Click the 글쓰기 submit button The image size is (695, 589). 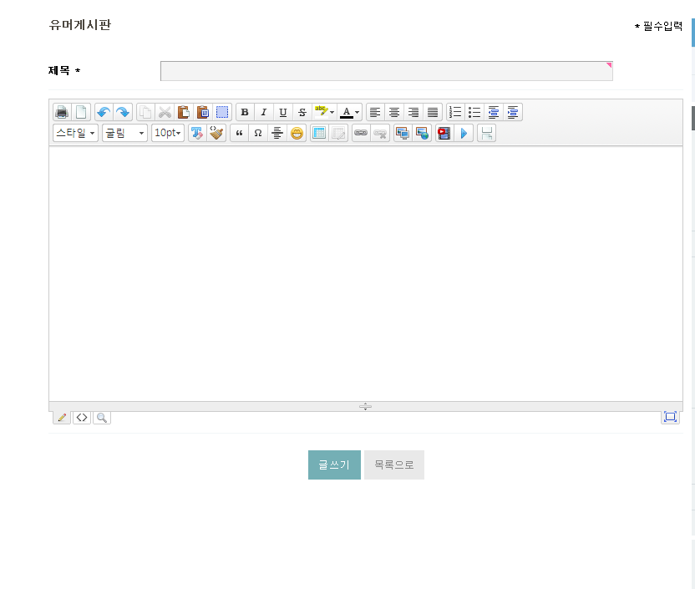pos(334,465)
